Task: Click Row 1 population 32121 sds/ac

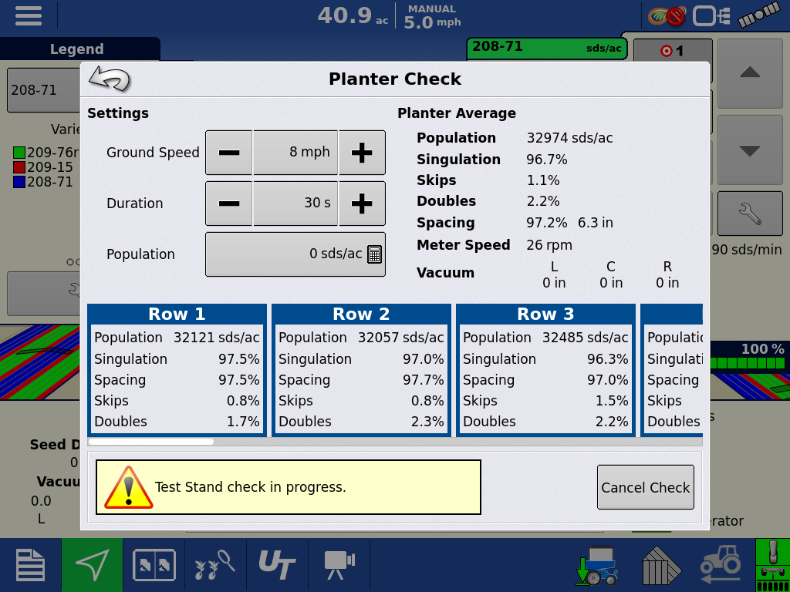Action: coord(217,338)
